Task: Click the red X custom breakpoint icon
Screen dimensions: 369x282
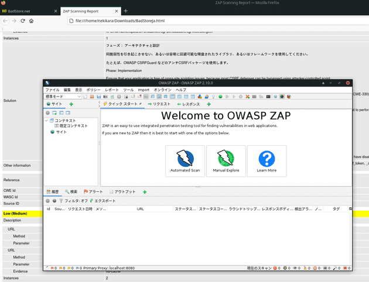Action: [x=247, y=97]
